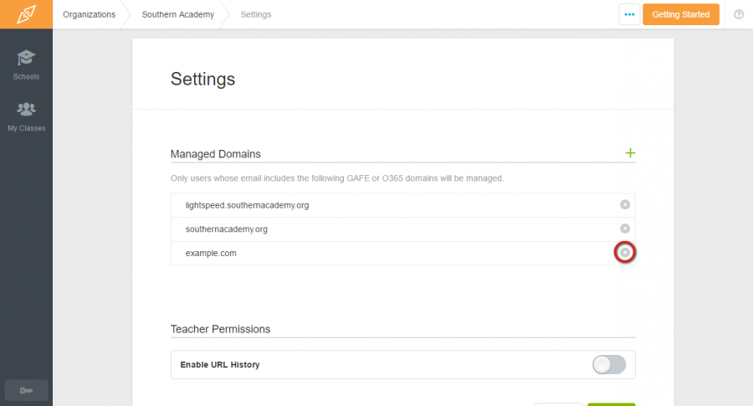This screenshot has width=753, height=406.
Task: Remove the lightspeed.southernacademy.org domain
Action: point(625,205)
